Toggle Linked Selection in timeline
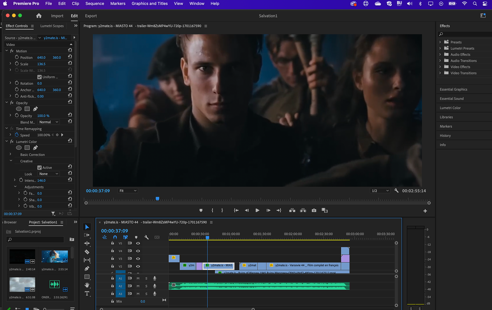 pos(125,237)
